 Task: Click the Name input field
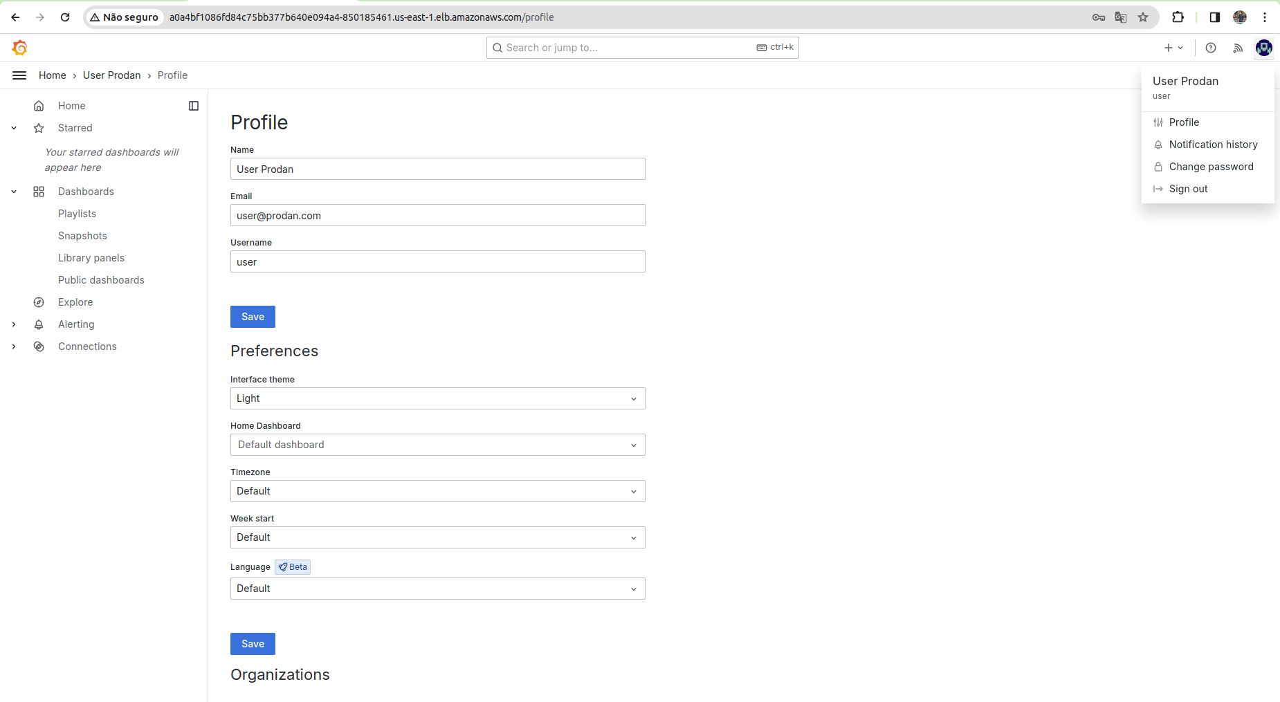pos(437,169)
